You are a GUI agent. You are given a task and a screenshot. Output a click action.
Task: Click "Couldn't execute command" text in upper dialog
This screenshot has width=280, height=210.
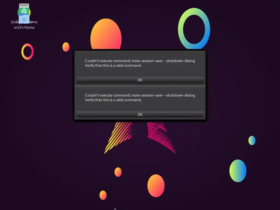[x=108, y=61]
